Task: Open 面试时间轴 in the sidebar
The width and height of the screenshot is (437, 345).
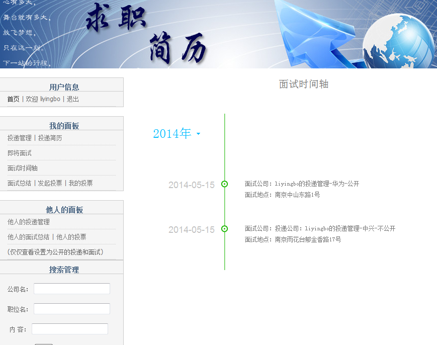Action: 23,168
